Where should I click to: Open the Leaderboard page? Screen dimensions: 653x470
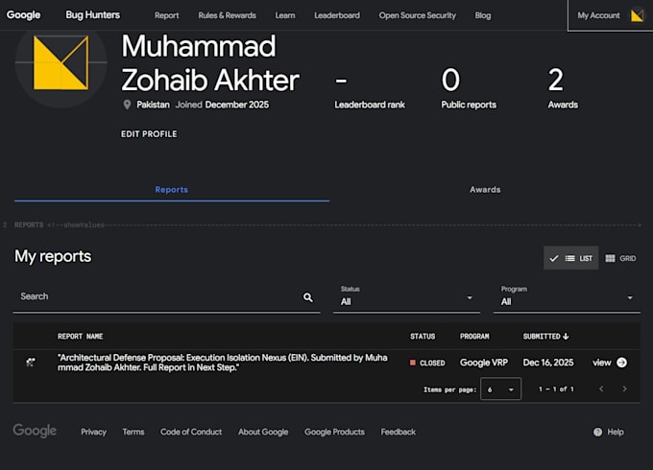[x=337, y=15]
